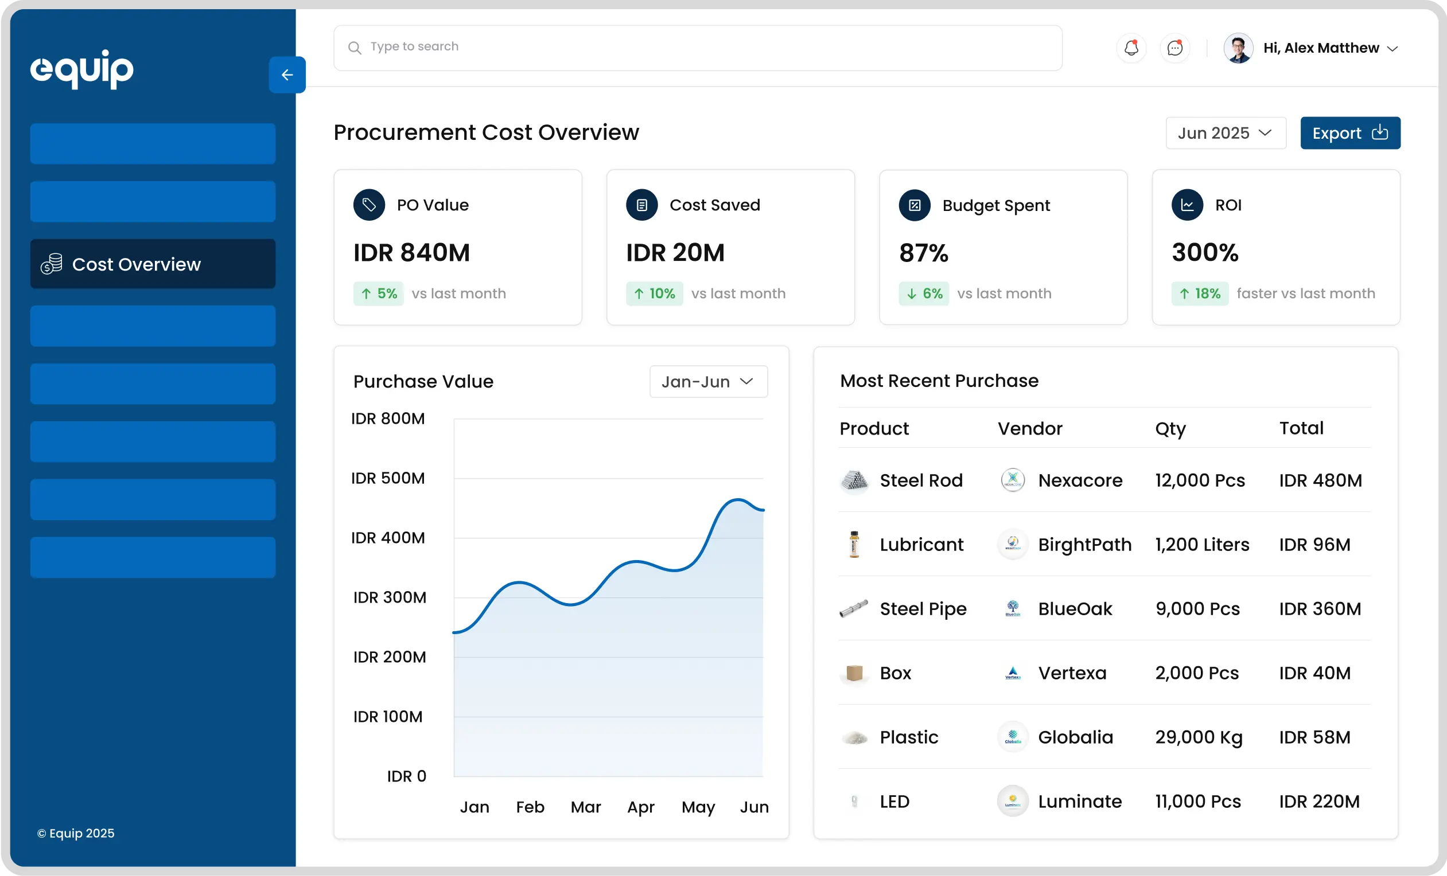Click the equip logo
Image resolution: width=1447 pixels, height=876 pixels.
82,69
